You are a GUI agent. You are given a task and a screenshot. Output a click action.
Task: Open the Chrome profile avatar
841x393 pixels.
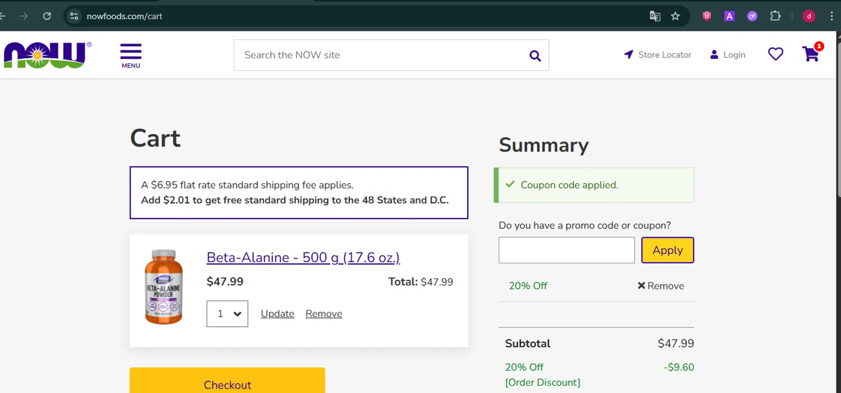point(809,16)
